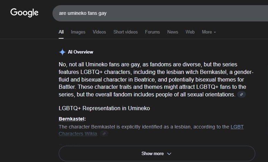Click the LGBTQ+ Representation in Umineko heading
The width and height of the screenshot is (268, 162).
pyautogui.click(x=104, y=108)
